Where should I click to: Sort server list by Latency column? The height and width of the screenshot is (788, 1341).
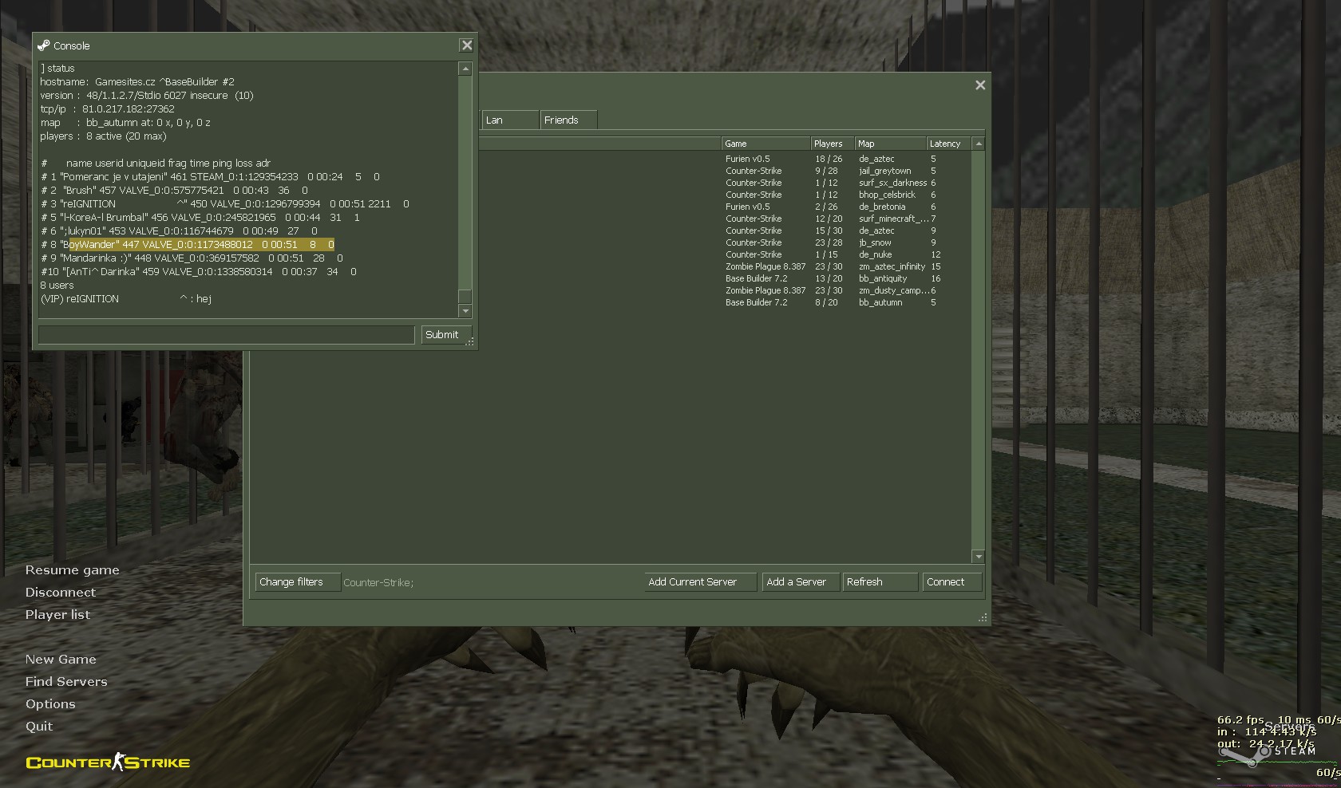(x=949, y=144)
